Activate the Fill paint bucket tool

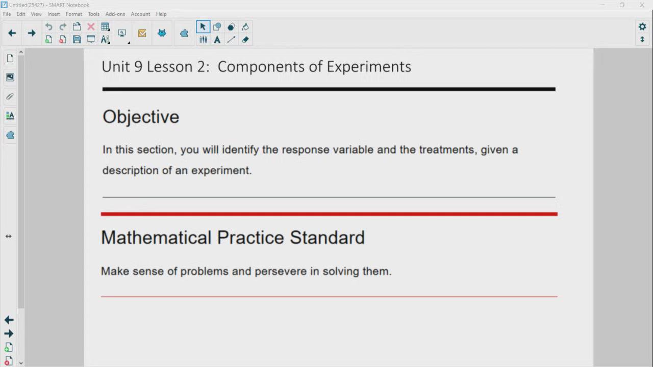tap(245, 27)
